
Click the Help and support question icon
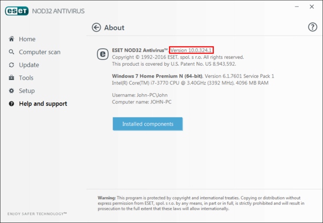pyautogui.click(x=11, y=103)
